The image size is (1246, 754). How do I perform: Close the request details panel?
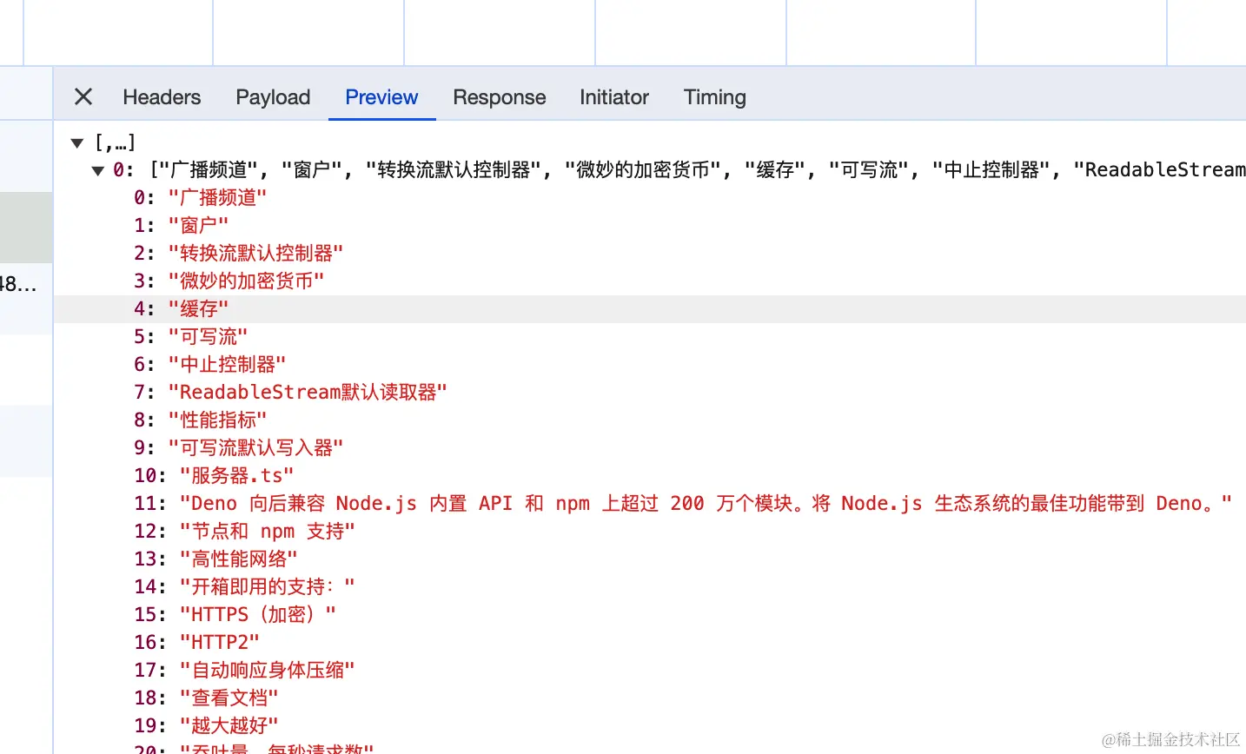point(83,96)
